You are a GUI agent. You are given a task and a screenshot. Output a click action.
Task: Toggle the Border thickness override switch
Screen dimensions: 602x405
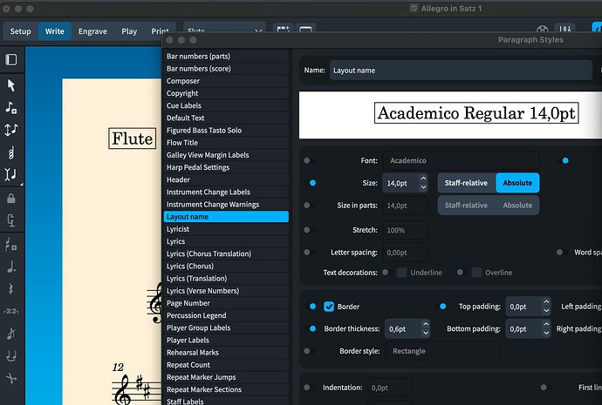coord(312,328)
